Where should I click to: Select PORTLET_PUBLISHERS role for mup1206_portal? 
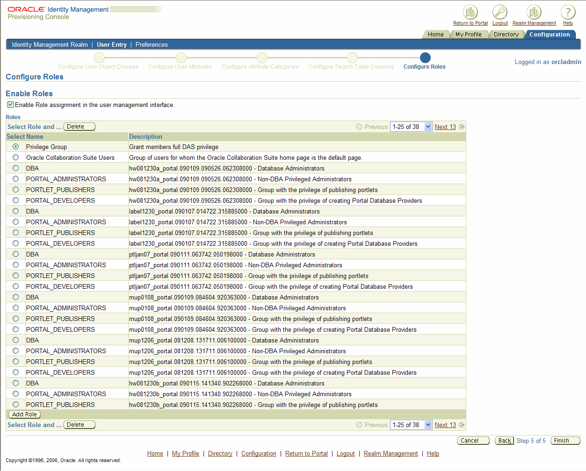tap(16, 362)
